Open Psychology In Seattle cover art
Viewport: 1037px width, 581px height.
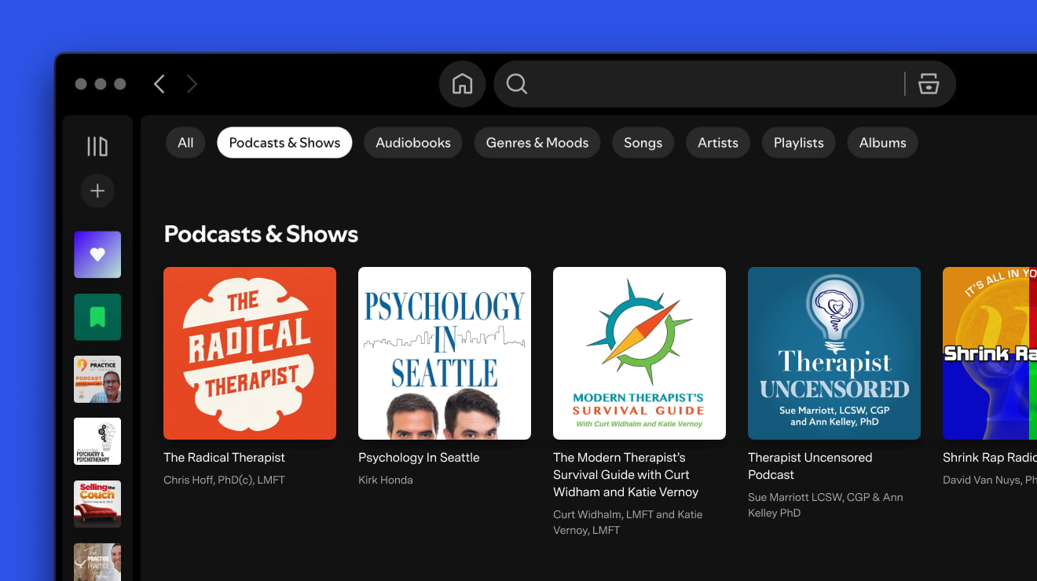tap(445, 353)
